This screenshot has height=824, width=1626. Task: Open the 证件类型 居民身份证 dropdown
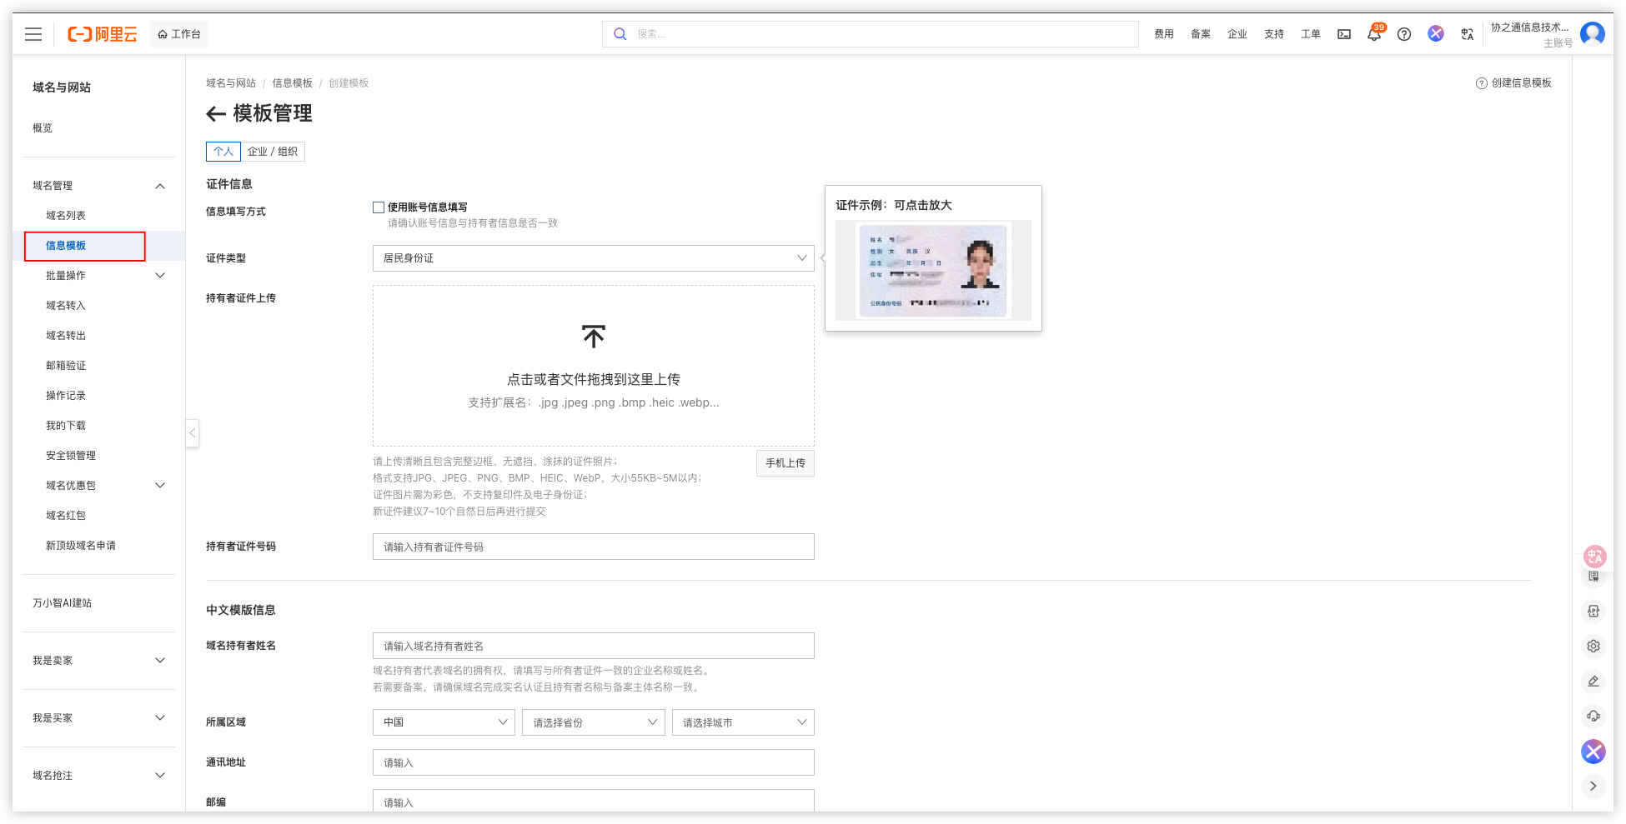[593, 258]
